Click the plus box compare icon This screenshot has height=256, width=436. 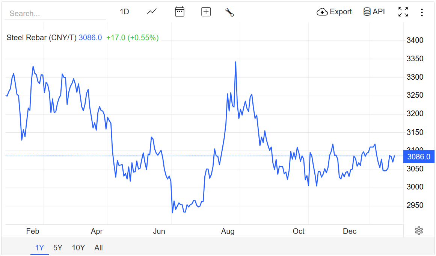pos(206,12)
